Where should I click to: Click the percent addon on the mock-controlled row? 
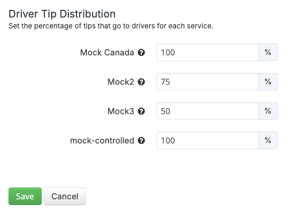tap(268, 141)
